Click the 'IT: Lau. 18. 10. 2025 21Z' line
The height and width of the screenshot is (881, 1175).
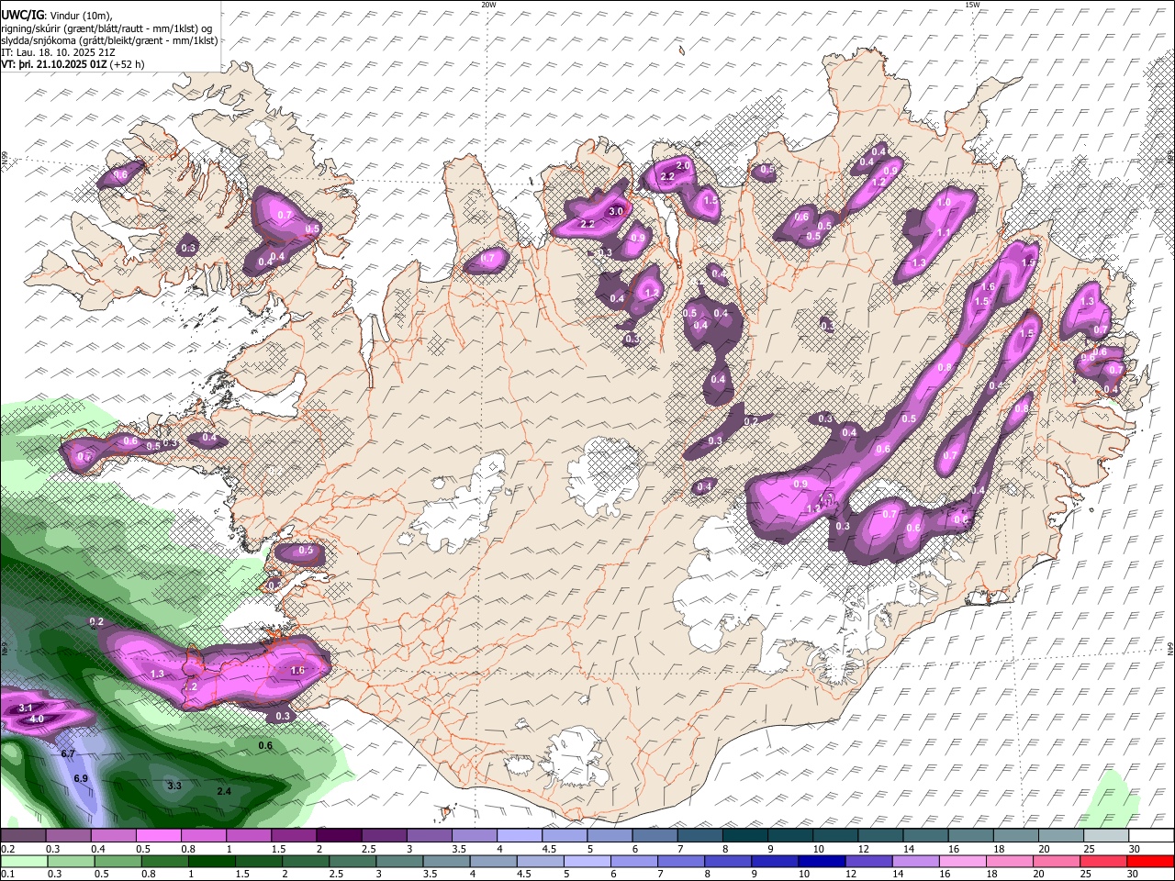59,53
